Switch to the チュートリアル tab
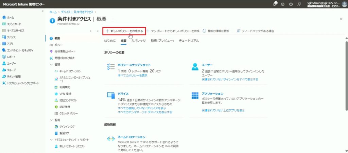 (x=189, y=41)
